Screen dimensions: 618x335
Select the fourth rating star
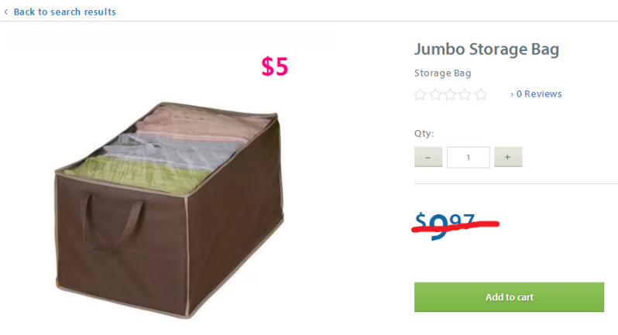[x=465, y=94]
